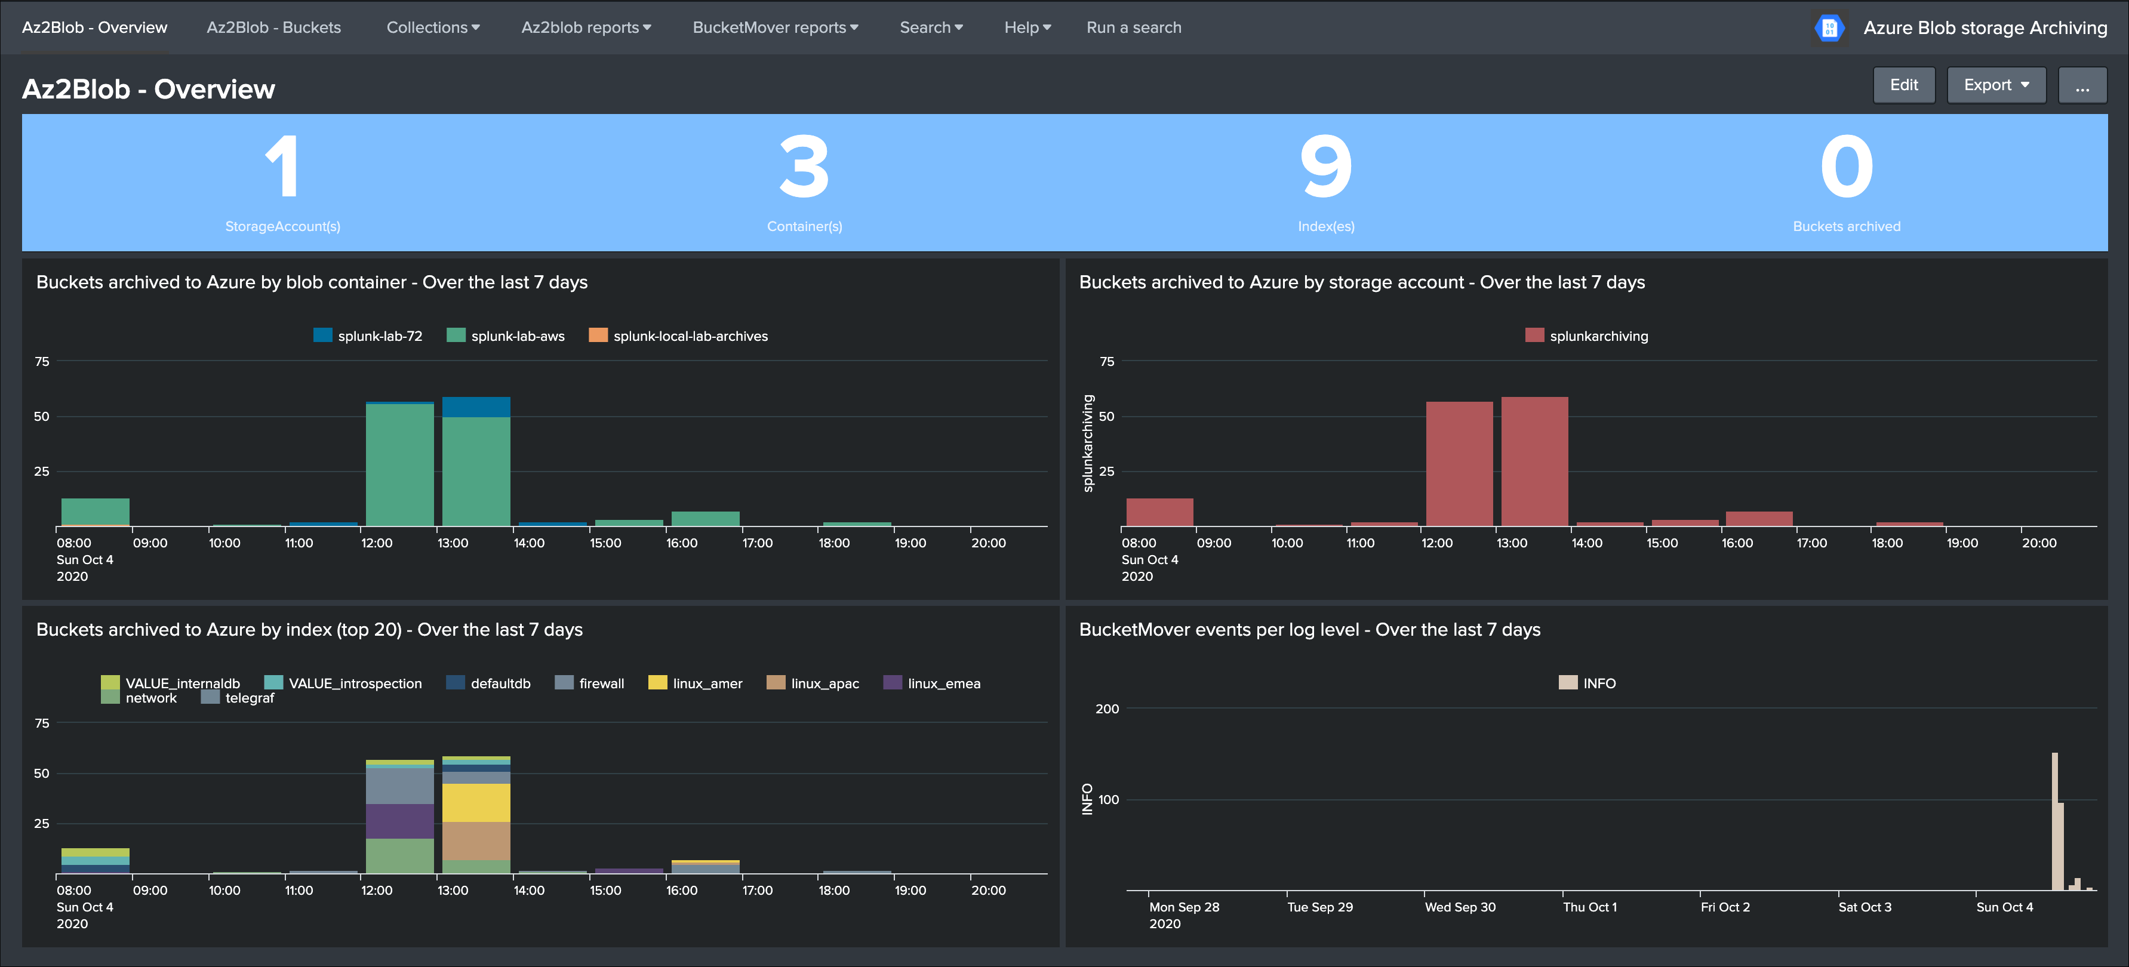Screen dimensions: 2129x967
Task: Expand the Export dropdown
Action: click(x=1996, y=84)
